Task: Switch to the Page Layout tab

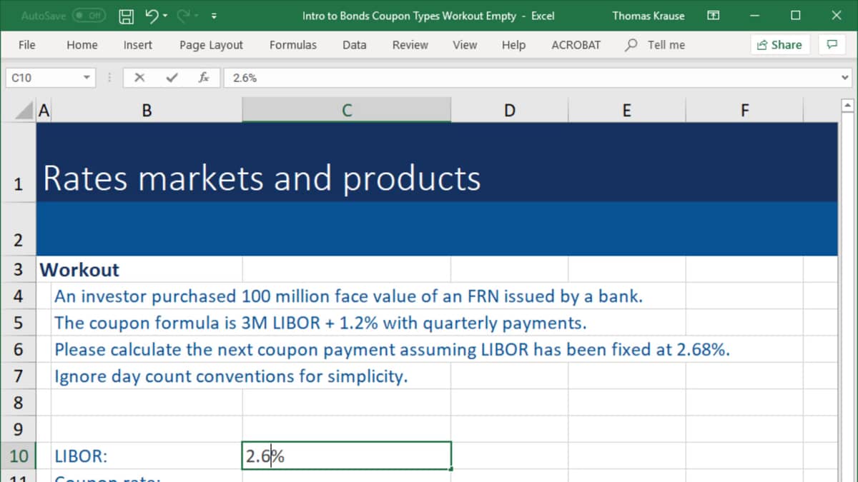Action: pos(211,44)
